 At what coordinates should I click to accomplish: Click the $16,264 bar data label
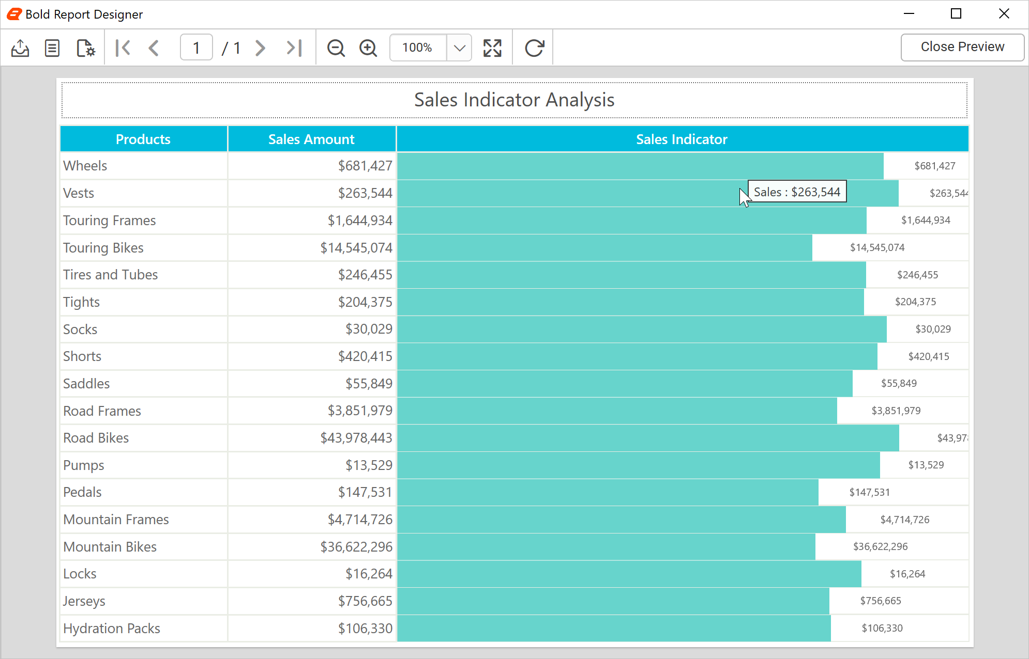[907, 574]
